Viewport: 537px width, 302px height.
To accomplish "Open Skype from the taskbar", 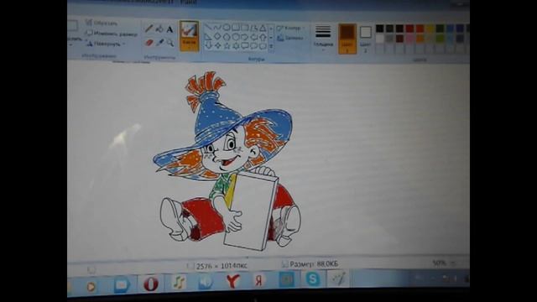I will (313, 279).
